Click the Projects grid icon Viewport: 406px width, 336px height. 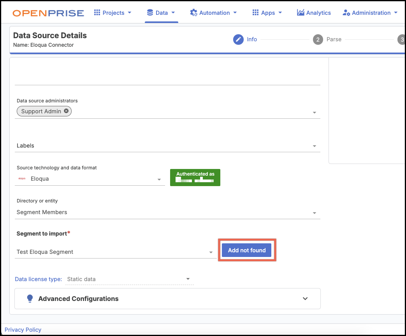97,12
